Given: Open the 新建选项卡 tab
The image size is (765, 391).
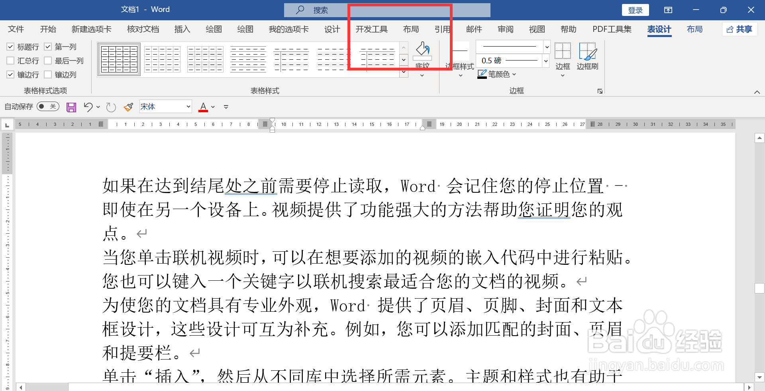Looking at the screenshot, I should 92,29.
